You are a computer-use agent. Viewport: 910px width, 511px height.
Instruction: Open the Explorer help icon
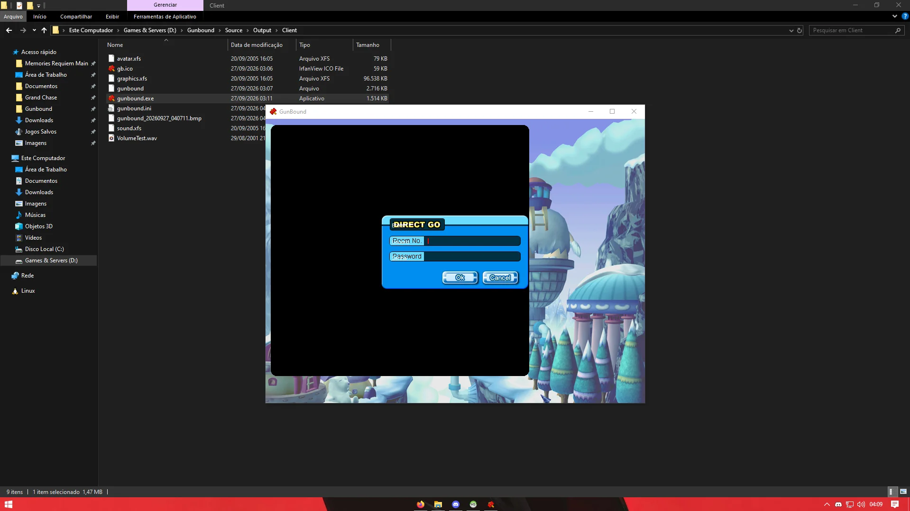click(x=905, y=16)
